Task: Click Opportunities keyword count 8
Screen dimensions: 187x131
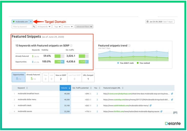Action: (33, 62)
